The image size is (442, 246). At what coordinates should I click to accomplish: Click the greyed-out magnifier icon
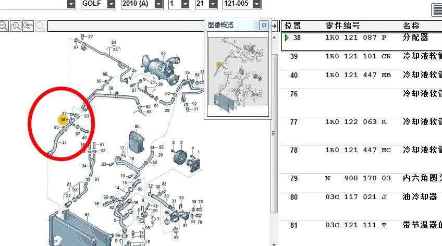[x=41, y=26]
